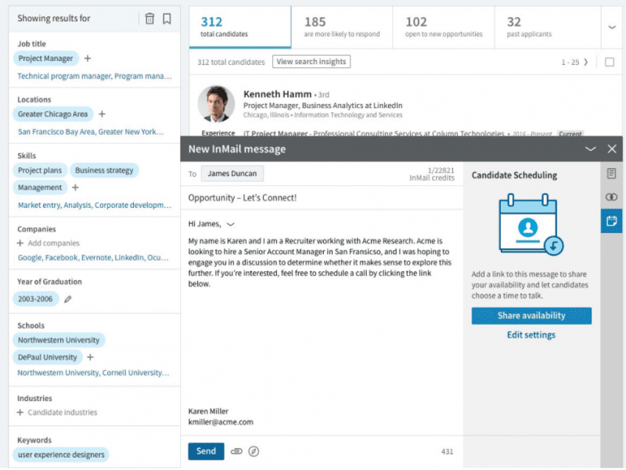
Task: Click the pencil icon beside 2003-2006
Action: (x=68, y=299)
